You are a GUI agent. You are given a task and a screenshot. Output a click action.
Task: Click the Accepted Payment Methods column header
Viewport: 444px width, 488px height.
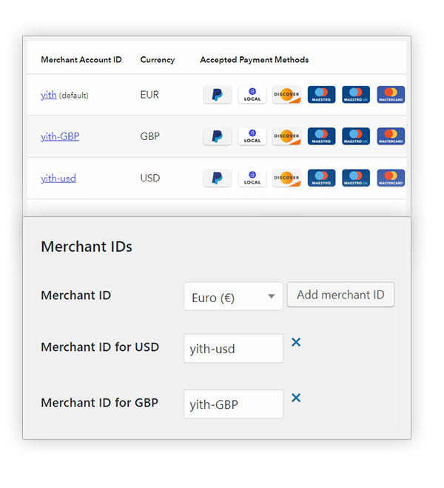(254, 59)
